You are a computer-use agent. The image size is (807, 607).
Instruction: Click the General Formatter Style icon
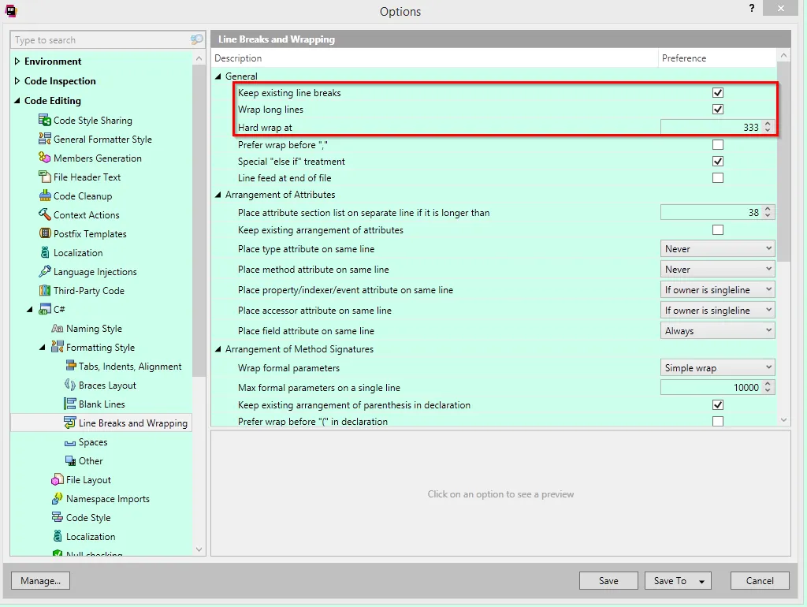45,139
